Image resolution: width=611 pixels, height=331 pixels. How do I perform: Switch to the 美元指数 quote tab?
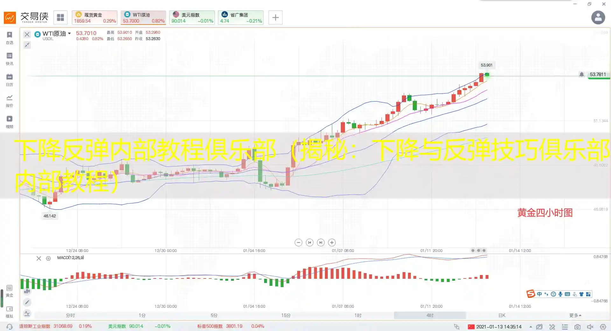click(192, 18)
